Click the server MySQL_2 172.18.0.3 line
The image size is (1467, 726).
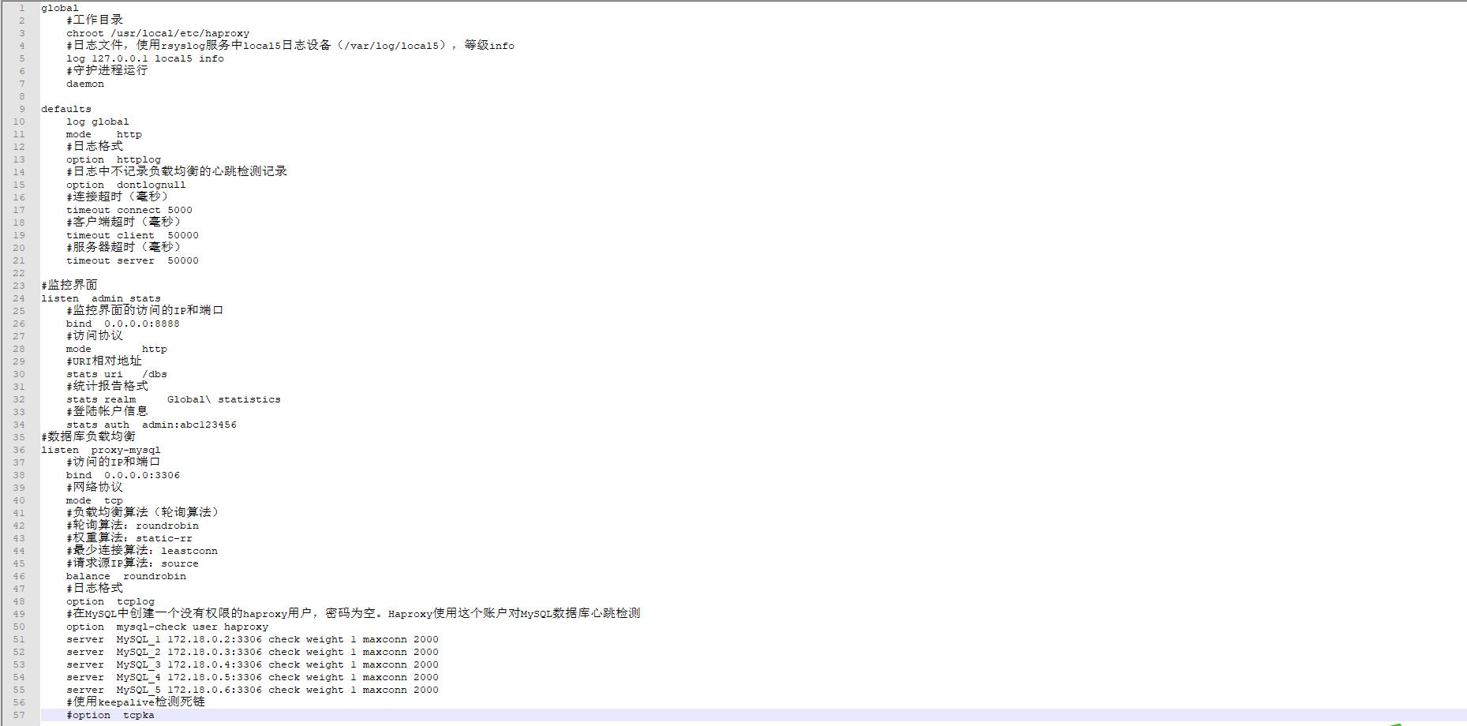pyautogui.click(x=253, y=652)
